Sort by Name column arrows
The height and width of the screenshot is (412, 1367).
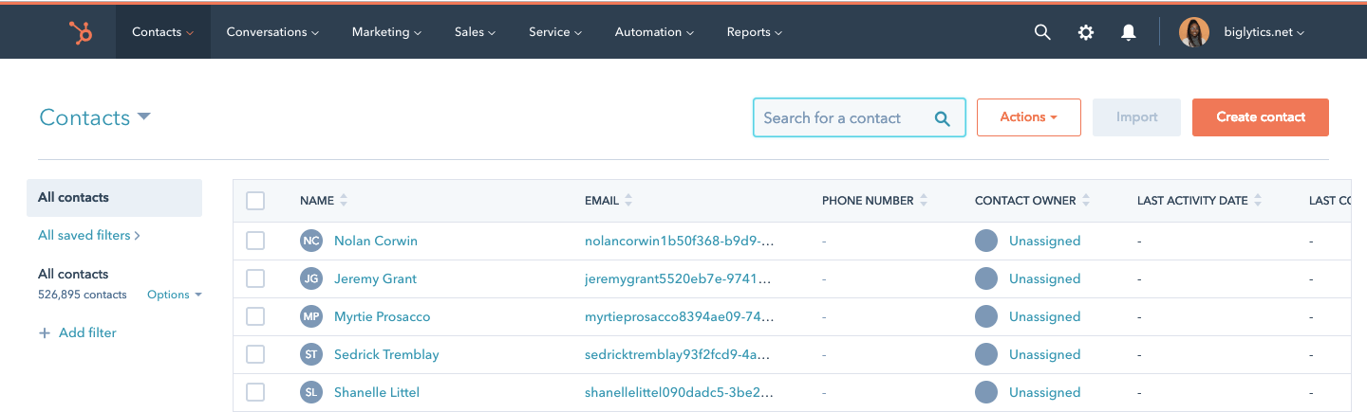pyautogui.click(x=344, y=201)
